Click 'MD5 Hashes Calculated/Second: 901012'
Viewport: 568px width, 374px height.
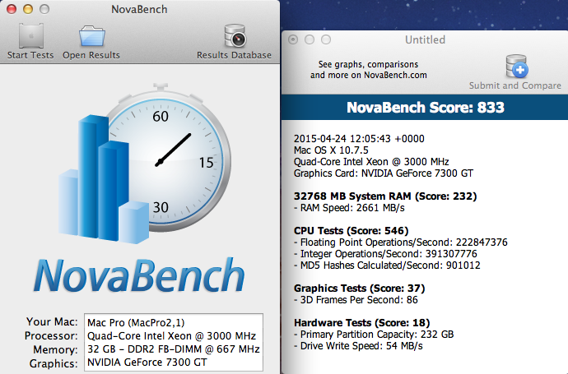pos(387,265)
